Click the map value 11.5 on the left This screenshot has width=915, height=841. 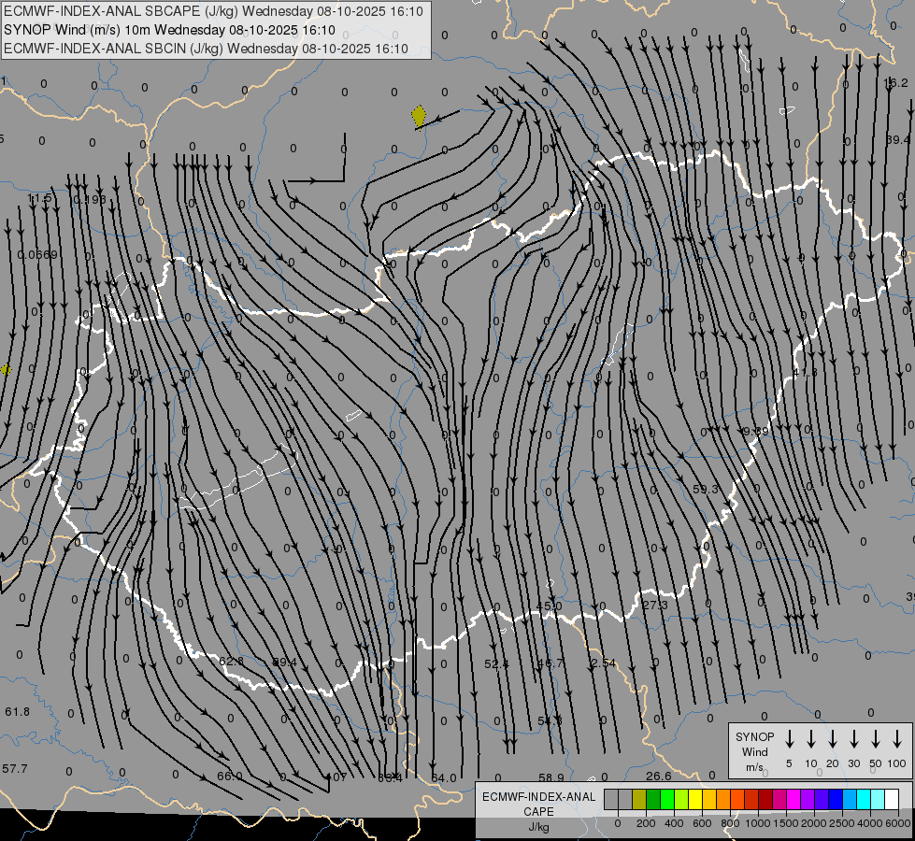pyautogui.click(x=39, y=198)
